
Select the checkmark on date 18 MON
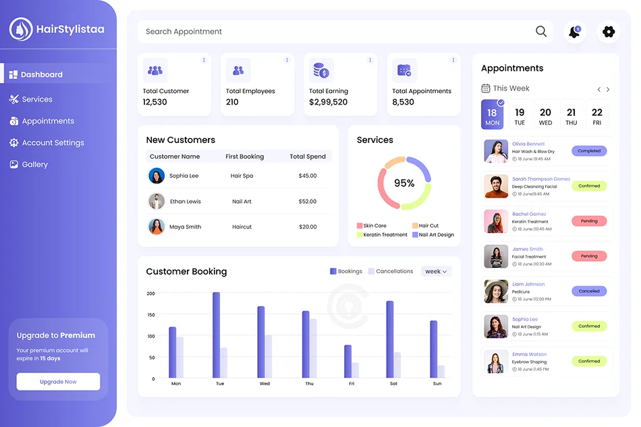[501, 101]
